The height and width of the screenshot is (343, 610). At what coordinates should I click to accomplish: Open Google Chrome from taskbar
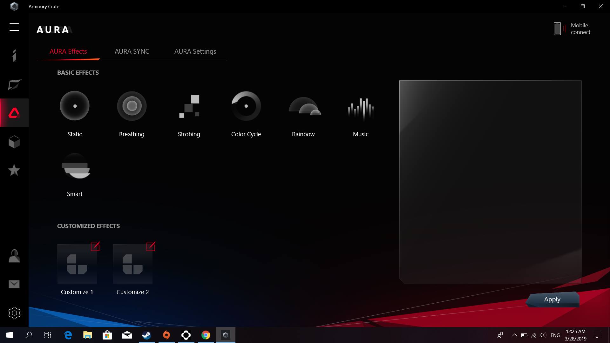coord(206,335)
